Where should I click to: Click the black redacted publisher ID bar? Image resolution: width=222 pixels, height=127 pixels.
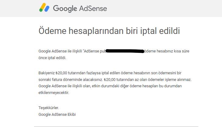tap(125, 51)
